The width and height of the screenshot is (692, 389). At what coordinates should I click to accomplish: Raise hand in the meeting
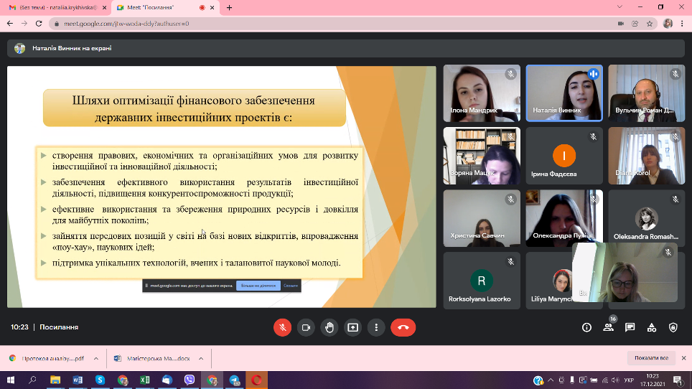(x=329, y=327)
